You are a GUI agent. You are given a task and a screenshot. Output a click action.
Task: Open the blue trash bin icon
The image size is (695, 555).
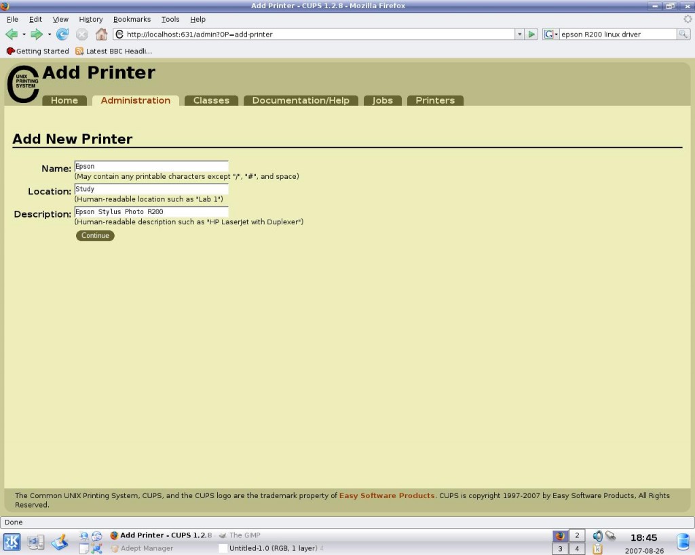683,541
